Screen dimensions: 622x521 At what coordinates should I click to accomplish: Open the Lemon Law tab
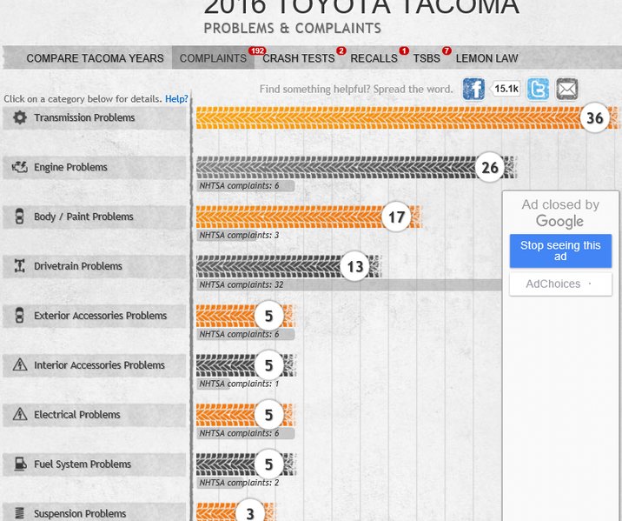(486, 58)
